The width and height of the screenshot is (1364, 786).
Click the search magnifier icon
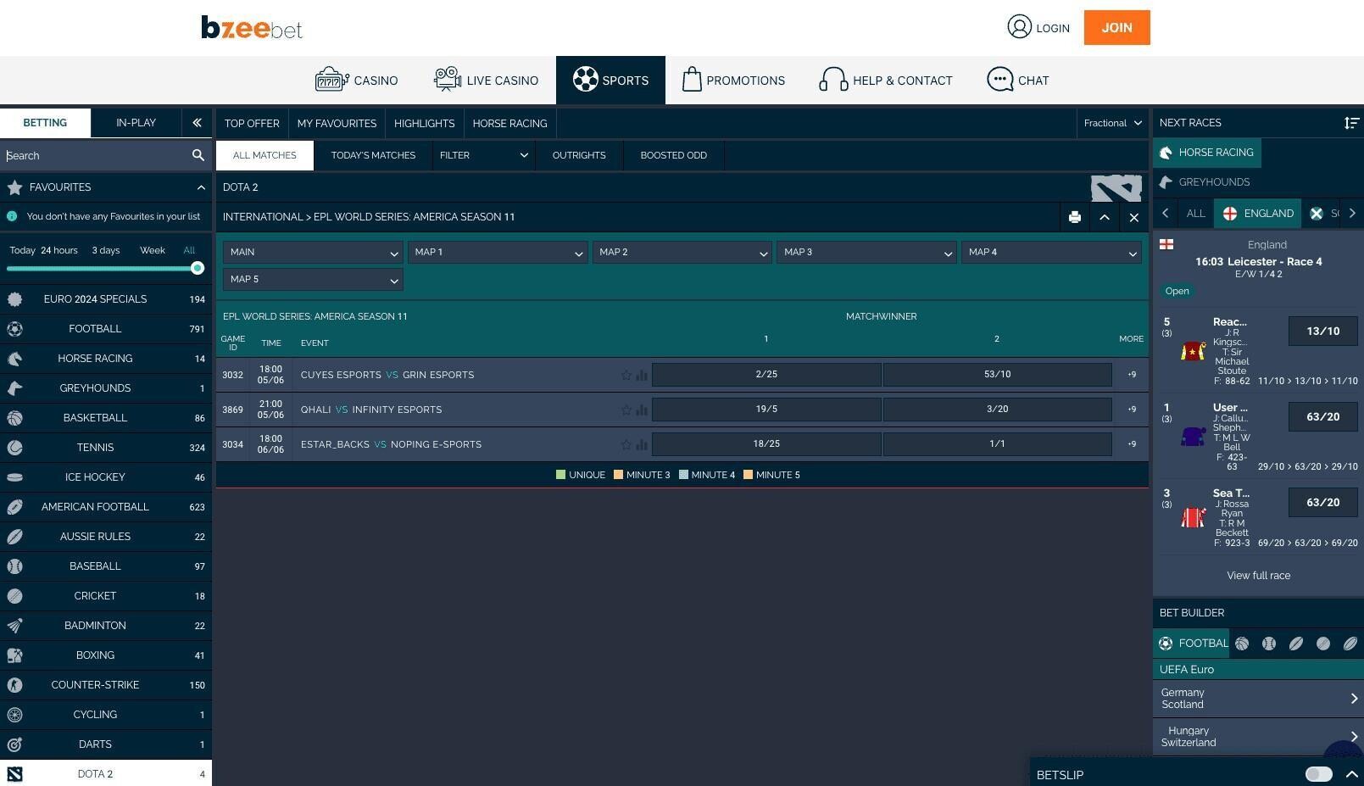coord(198,155)
